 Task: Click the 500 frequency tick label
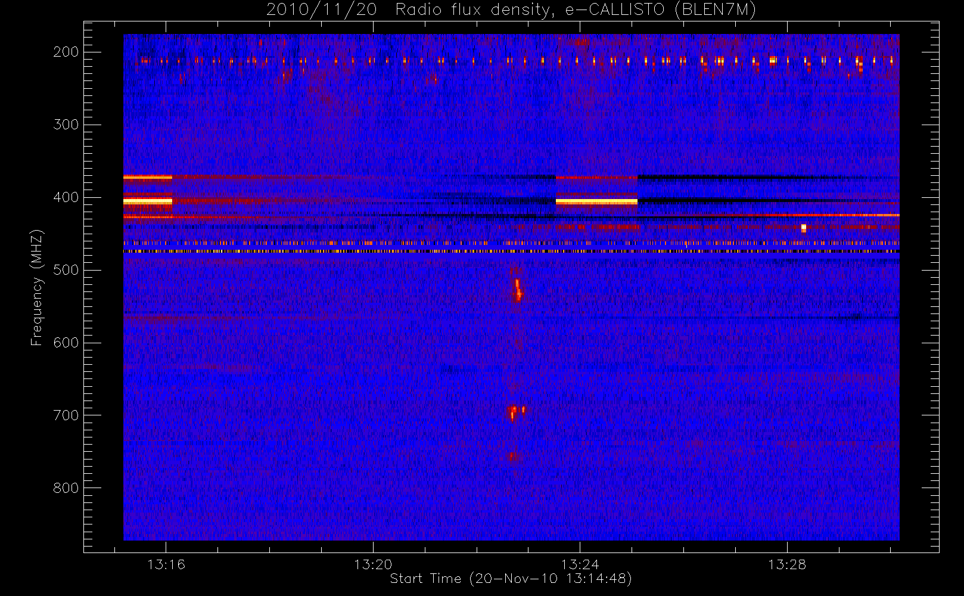[66, 270]
